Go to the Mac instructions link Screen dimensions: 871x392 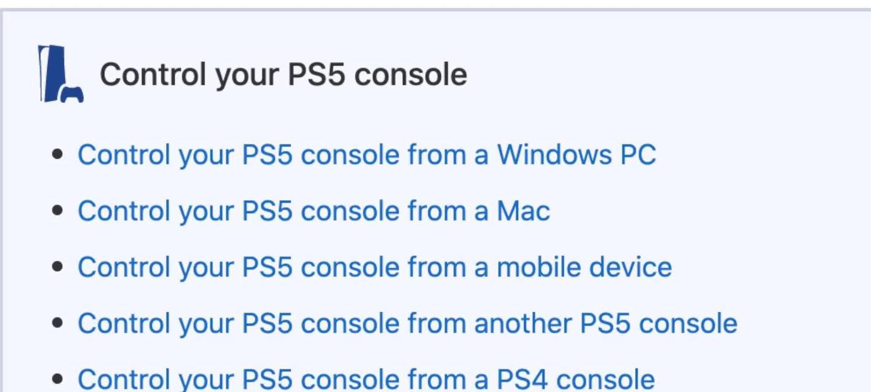[x=314, y=211]
